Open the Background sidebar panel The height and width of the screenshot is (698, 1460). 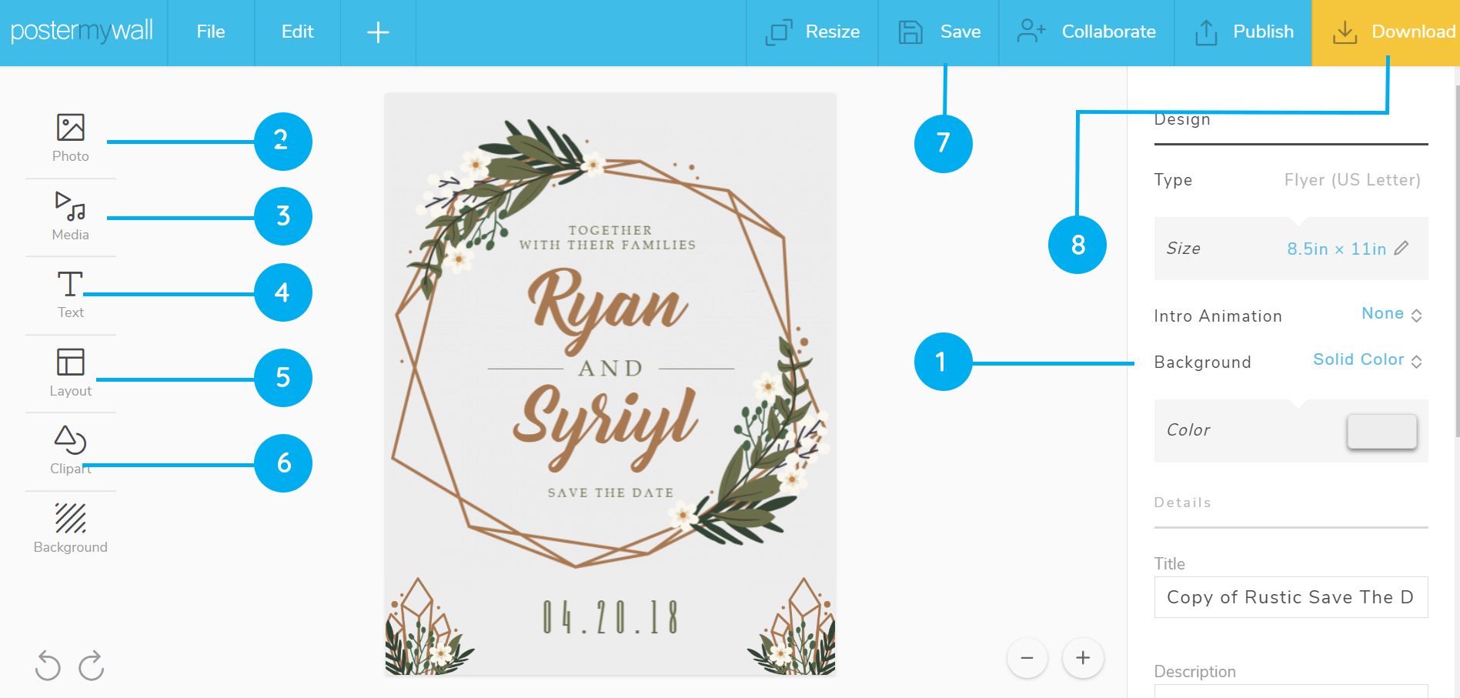pos(70,529)
